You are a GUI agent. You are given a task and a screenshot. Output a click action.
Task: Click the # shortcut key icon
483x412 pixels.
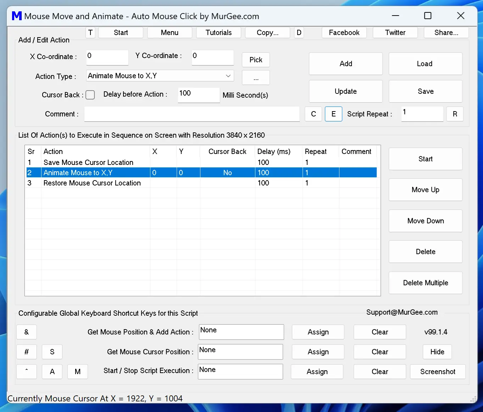pyautogui.click(x=27, y=352)
